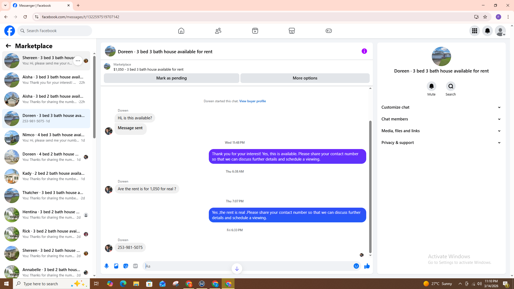Search in conversation using magnifier icon
The height and width of the screenshot is (289, 514).
pos(451,86)
